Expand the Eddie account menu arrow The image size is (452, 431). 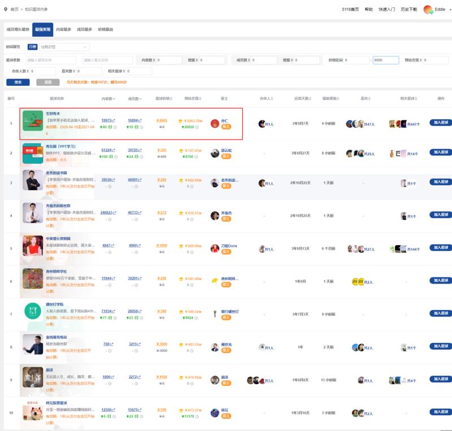[448, 10]
